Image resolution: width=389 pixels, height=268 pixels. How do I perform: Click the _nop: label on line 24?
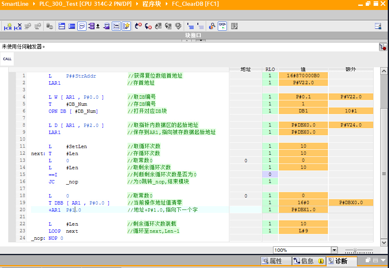click(x=38, y=238)
